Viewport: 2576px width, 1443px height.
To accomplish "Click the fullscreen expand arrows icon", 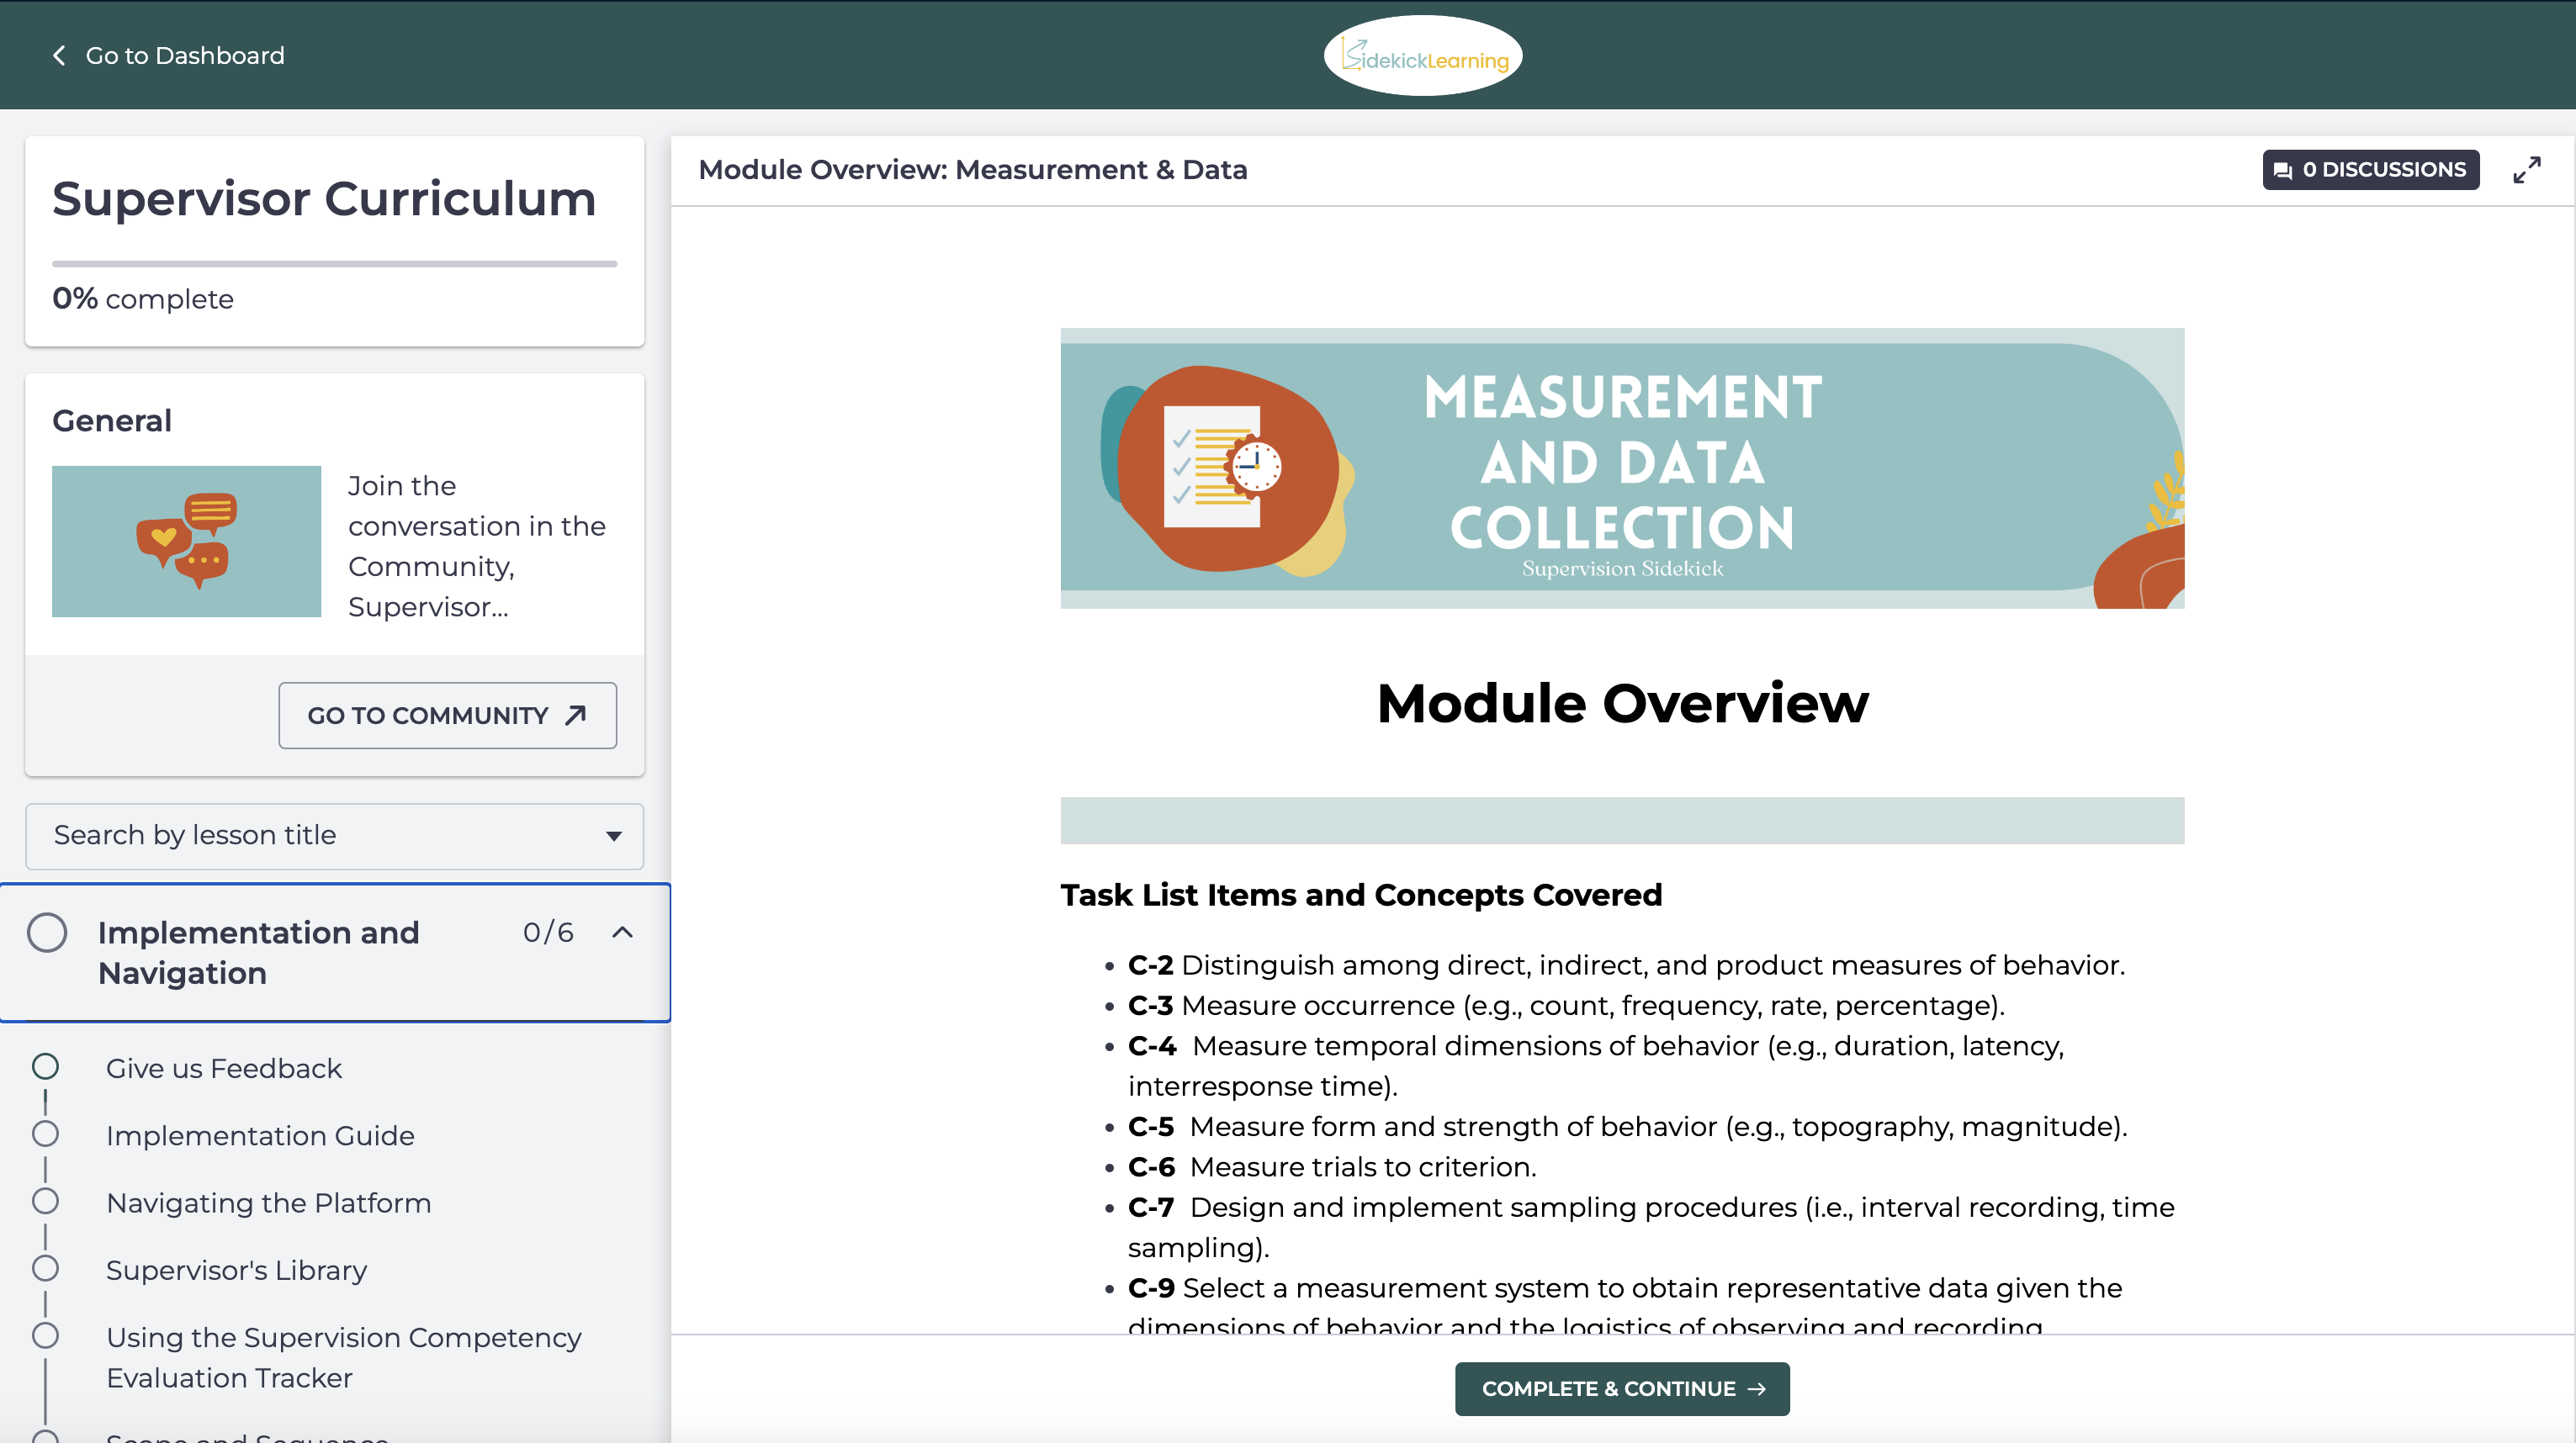I will [2526, 170].
